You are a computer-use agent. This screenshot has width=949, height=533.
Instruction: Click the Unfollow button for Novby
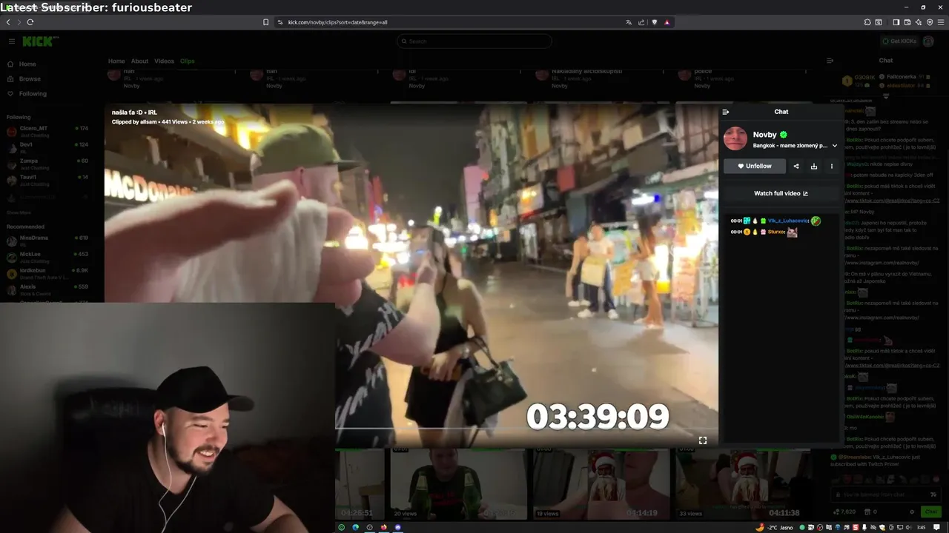click(755, 167)
